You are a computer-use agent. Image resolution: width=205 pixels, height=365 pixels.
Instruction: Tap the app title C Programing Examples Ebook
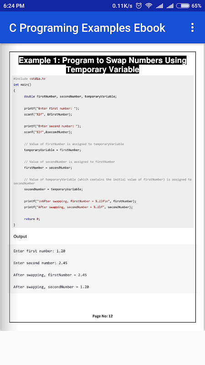coord(87,28)
